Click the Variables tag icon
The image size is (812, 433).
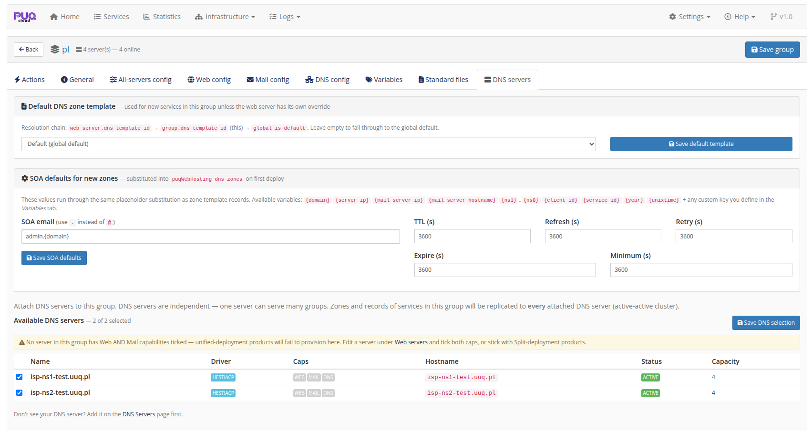[369, 80]
